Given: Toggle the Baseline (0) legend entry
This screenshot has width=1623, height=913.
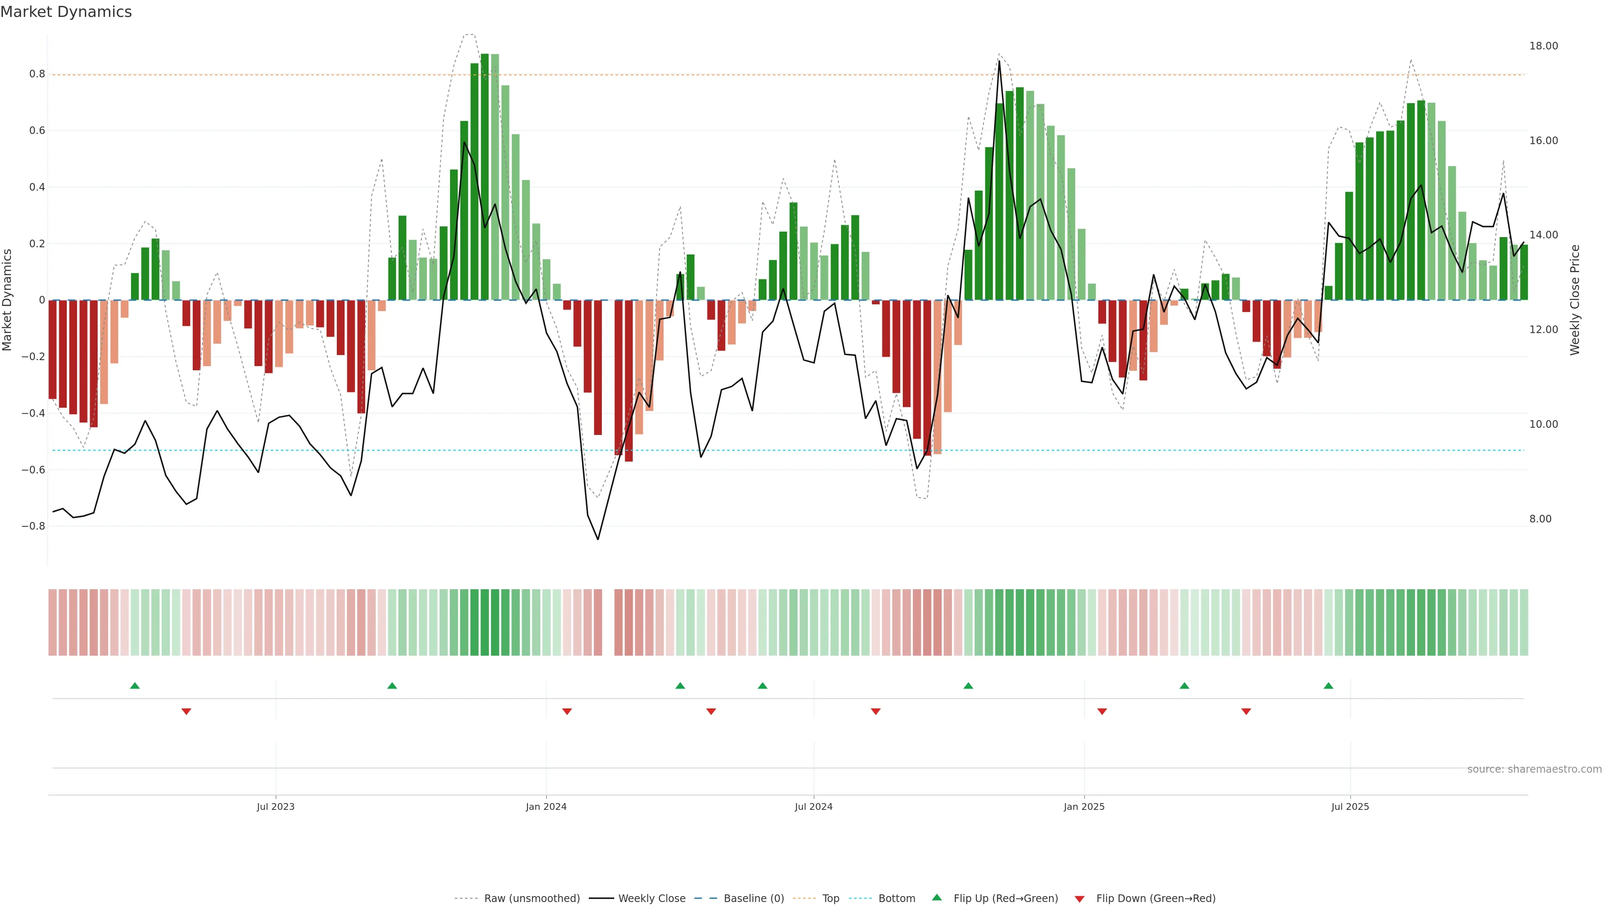Looking at the screenshot, I should click(x=754, y=898).
